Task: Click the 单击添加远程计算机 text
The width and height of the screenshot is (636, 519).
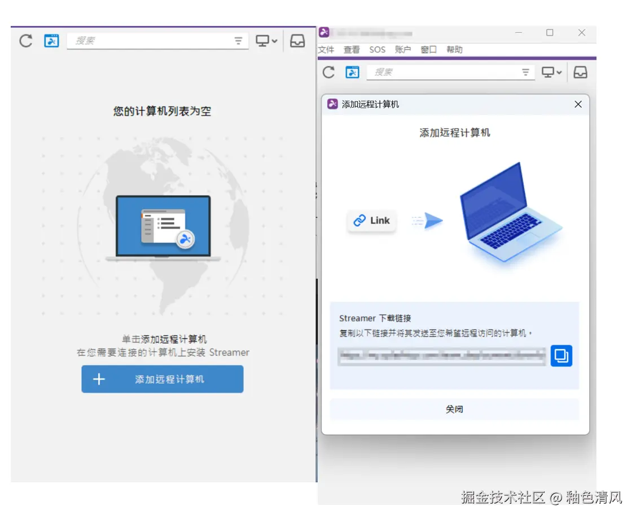Action: (164, 339)
